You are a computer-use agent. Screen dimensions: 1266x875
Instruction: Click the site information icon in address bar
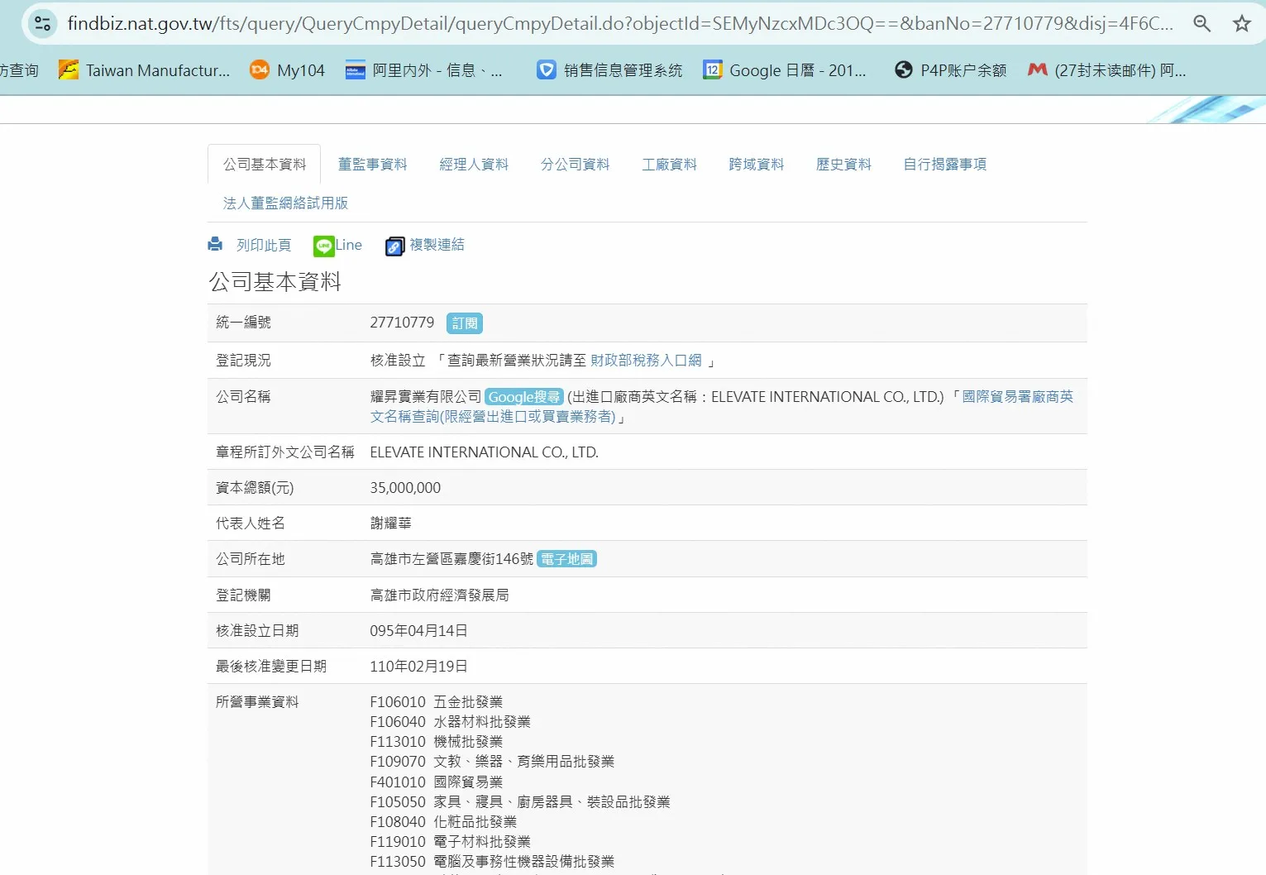[42, 23]
